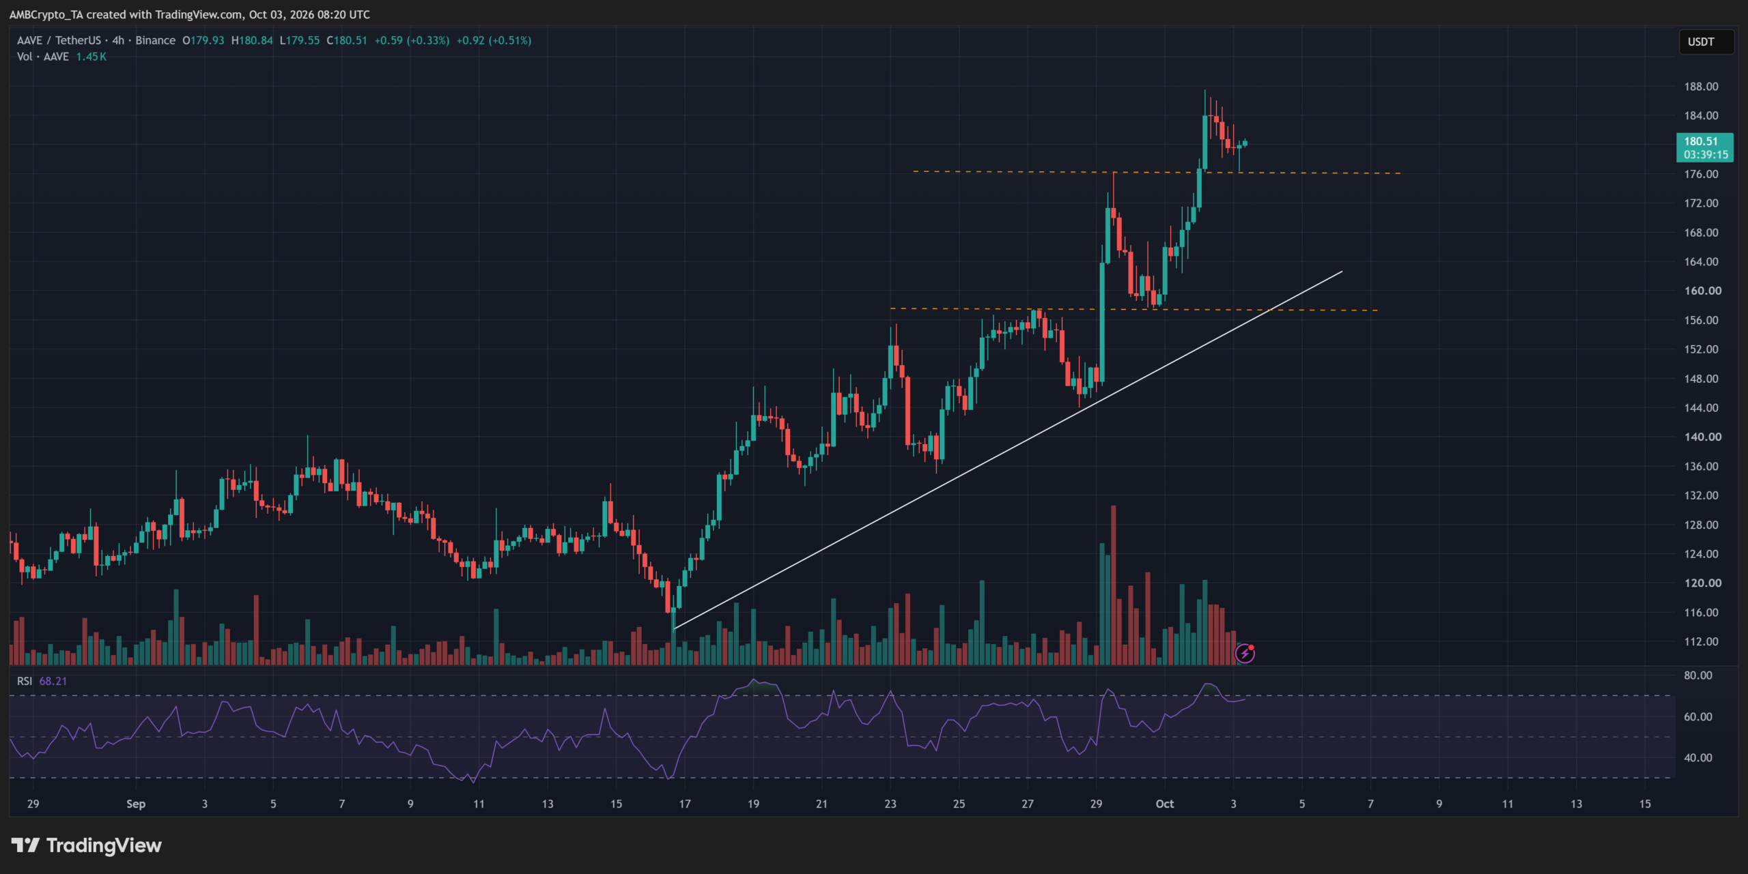1748x874 pixels.
Task: Click the 188.00 price axis label
Action: pos(1701,87)
